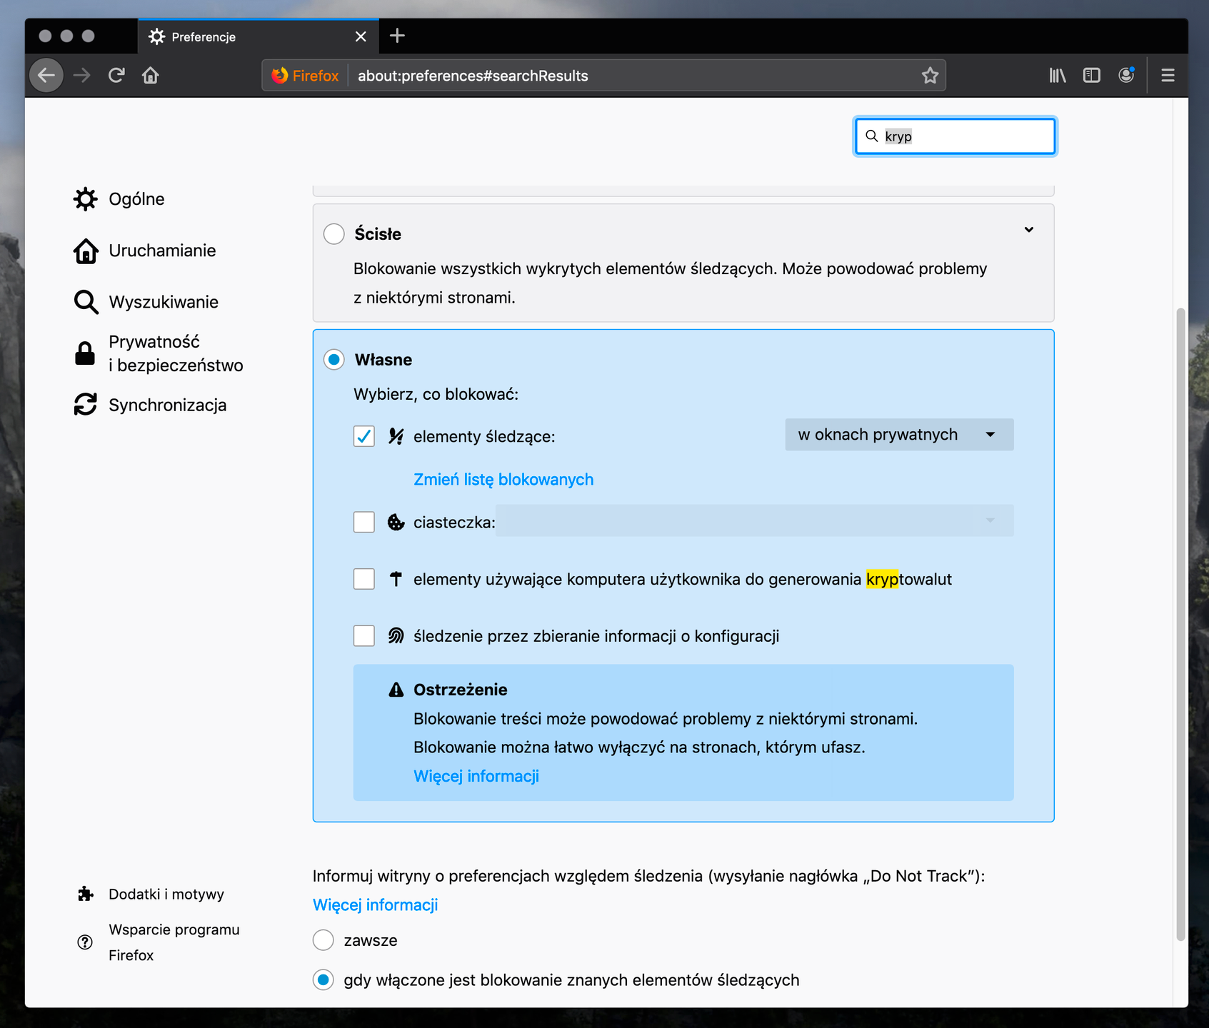The width and height of the screenshot is (1209, 1028).
Task: Open the 'w oknach prywatnych' dropdown
Action: coord(898,435)
